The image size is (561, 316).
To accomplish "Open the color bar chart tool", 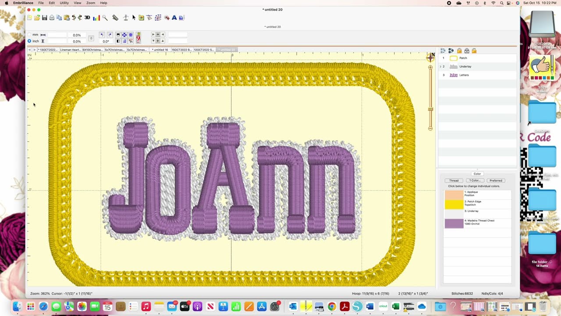I will (96, 18).
